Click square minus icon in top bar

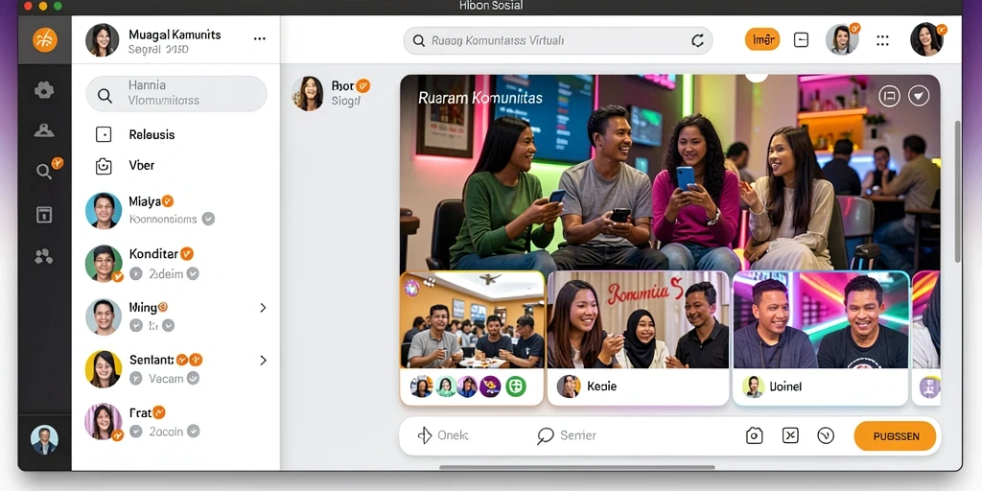pyautogui.click(x=801, y=40)
